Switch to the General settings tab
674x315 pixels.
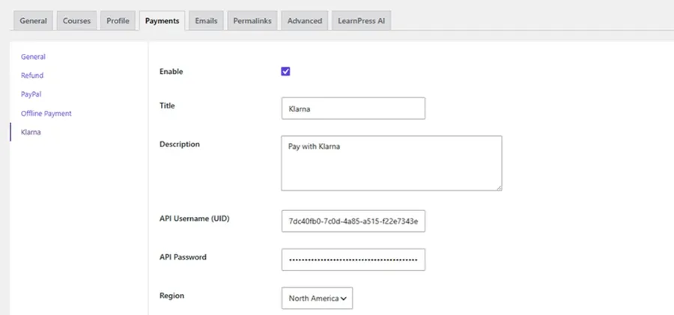tap(33, 21)
